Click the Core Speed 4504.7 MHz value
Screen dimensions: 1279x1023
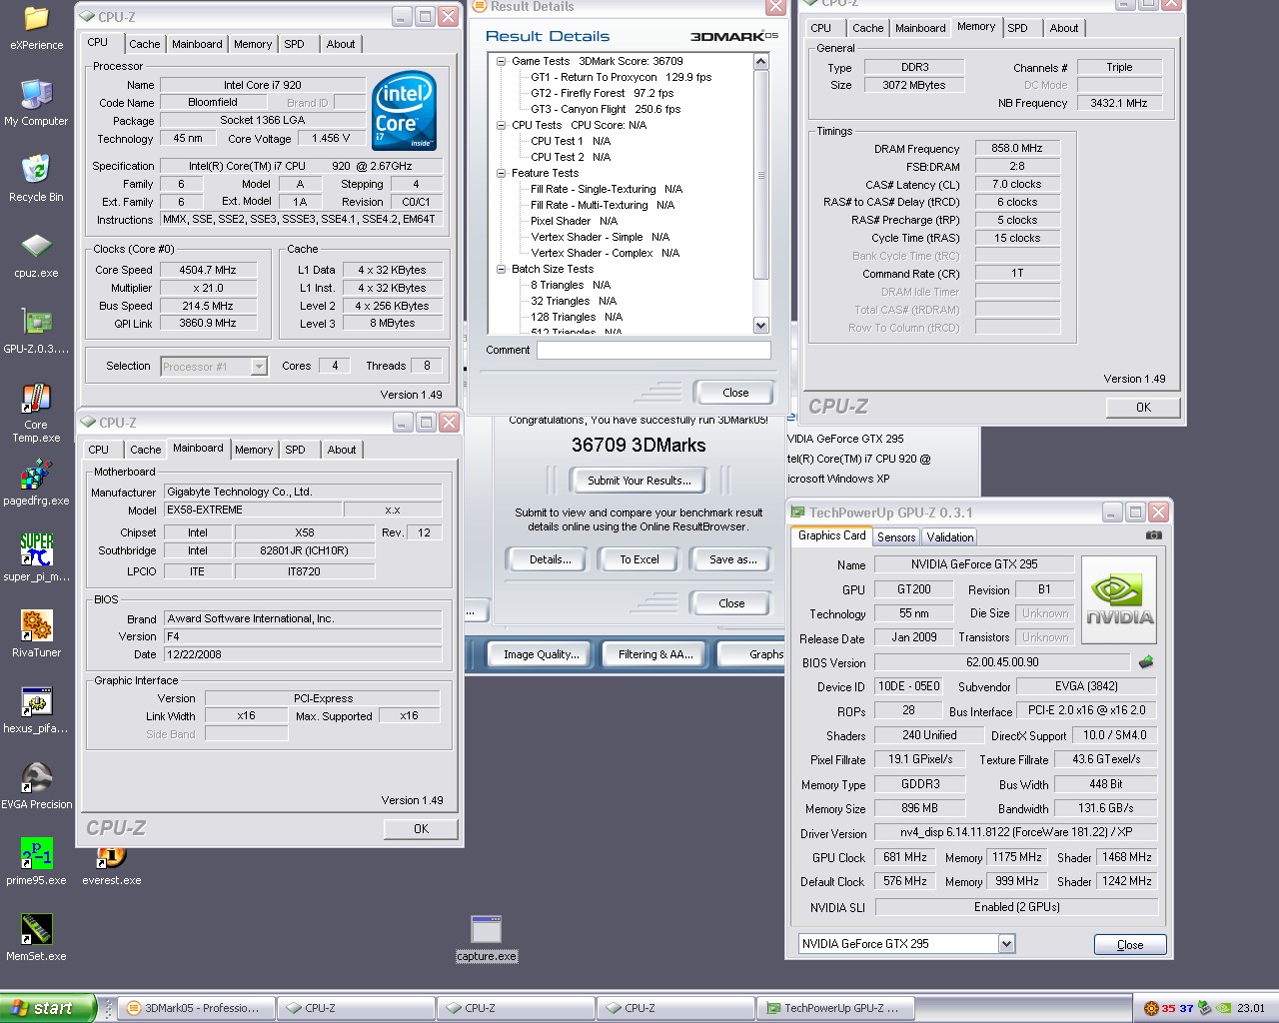tap(208, 270)
